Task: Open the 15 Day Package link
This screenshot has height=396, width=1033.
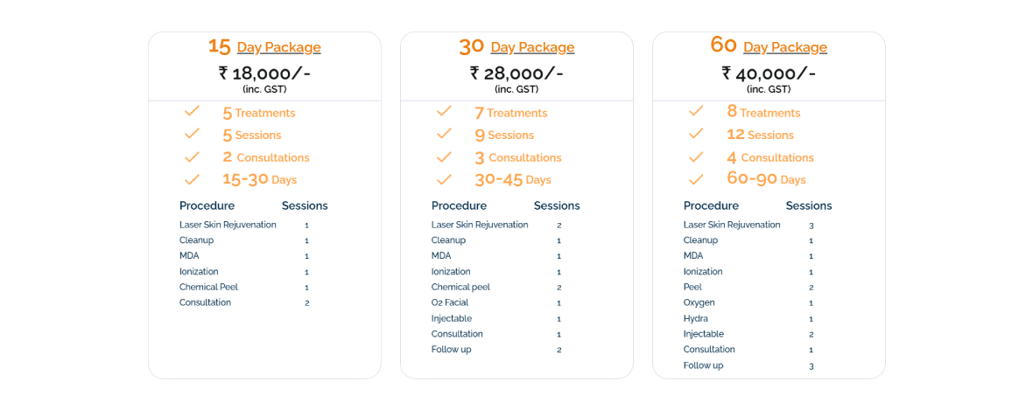Action: pos(278,47)
